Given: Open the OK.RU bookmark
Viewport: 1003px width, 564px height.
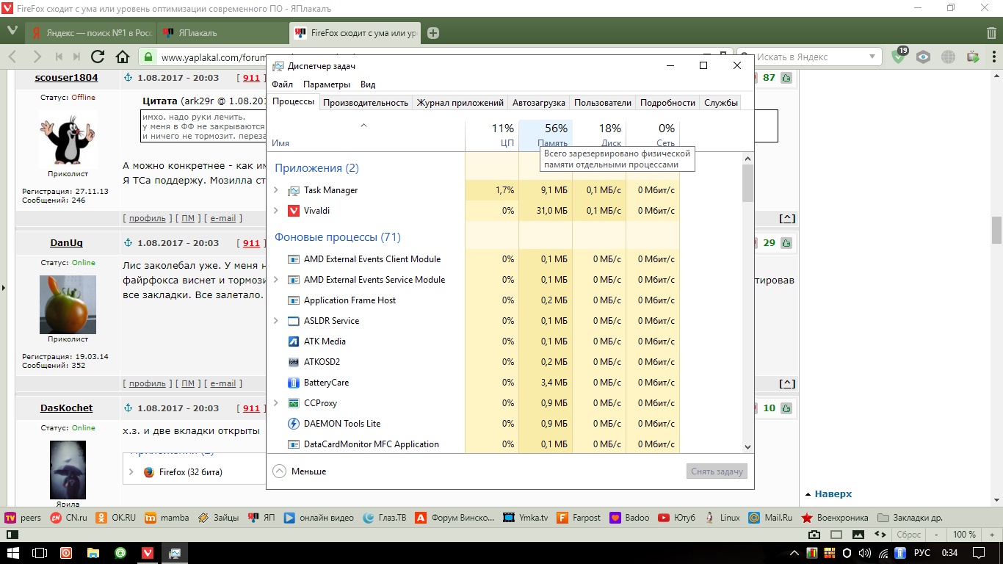Looking at the screenshot, I should pos(116,518).
